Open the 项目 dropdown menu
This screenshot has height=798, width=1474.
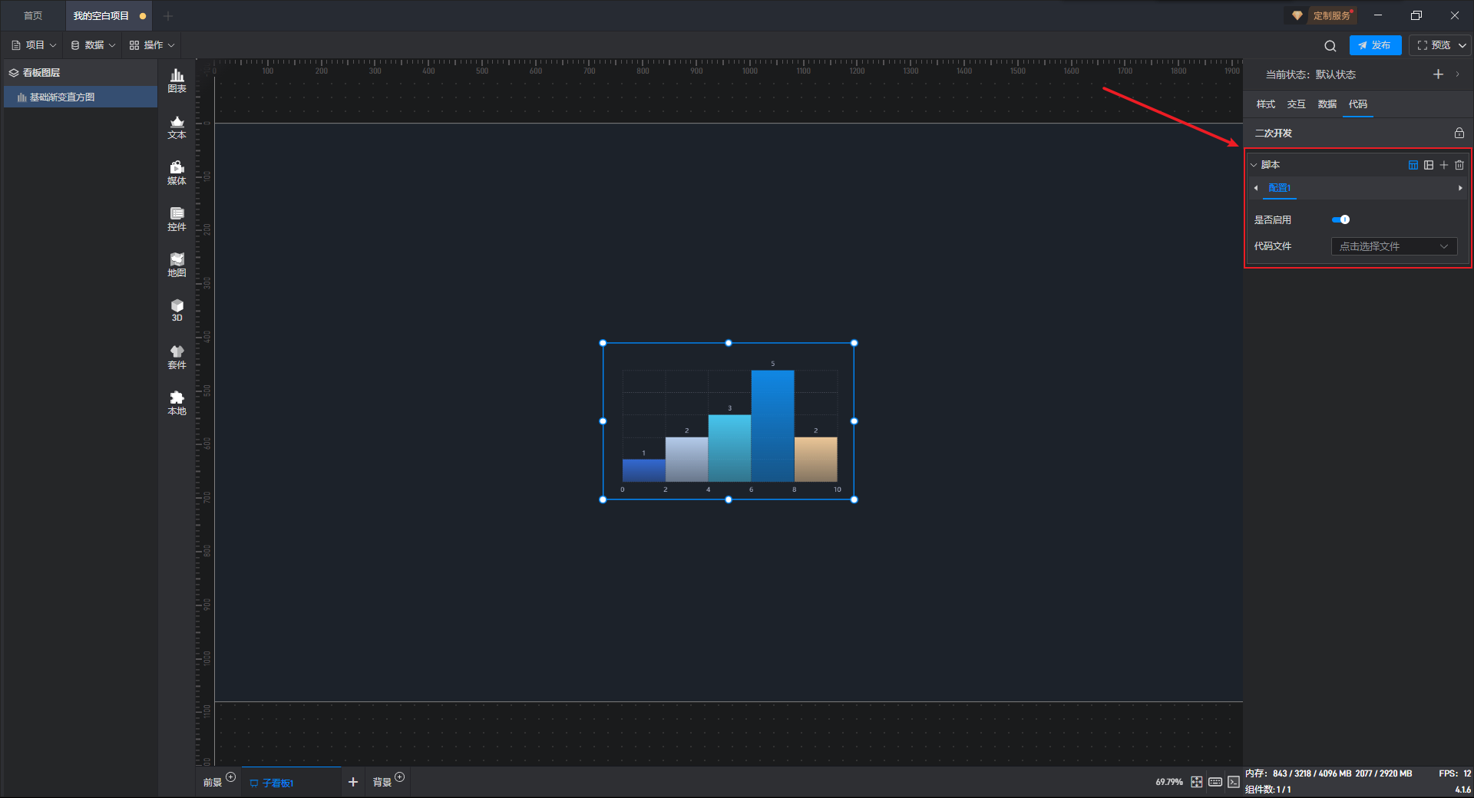35,45
